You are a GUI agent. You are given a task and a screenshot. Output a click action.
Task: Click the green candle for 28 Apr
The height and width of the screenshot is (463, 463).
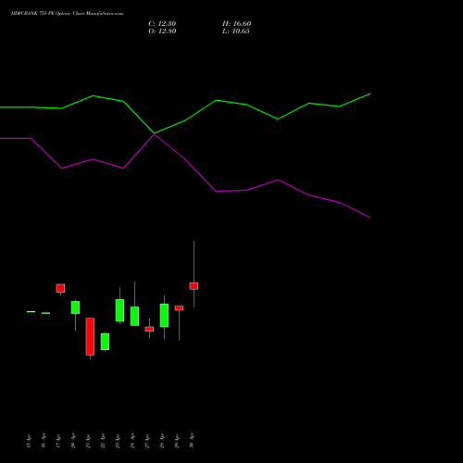click(164, 315)
